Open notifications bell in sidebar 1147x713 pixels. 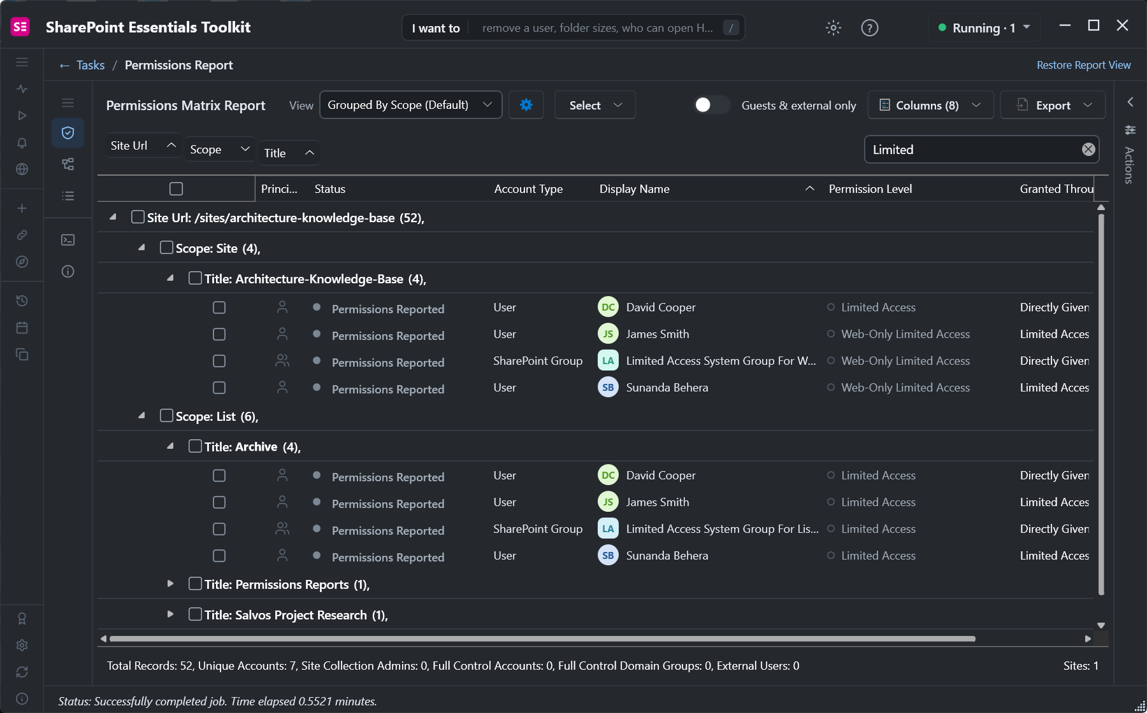coord(22,143)
